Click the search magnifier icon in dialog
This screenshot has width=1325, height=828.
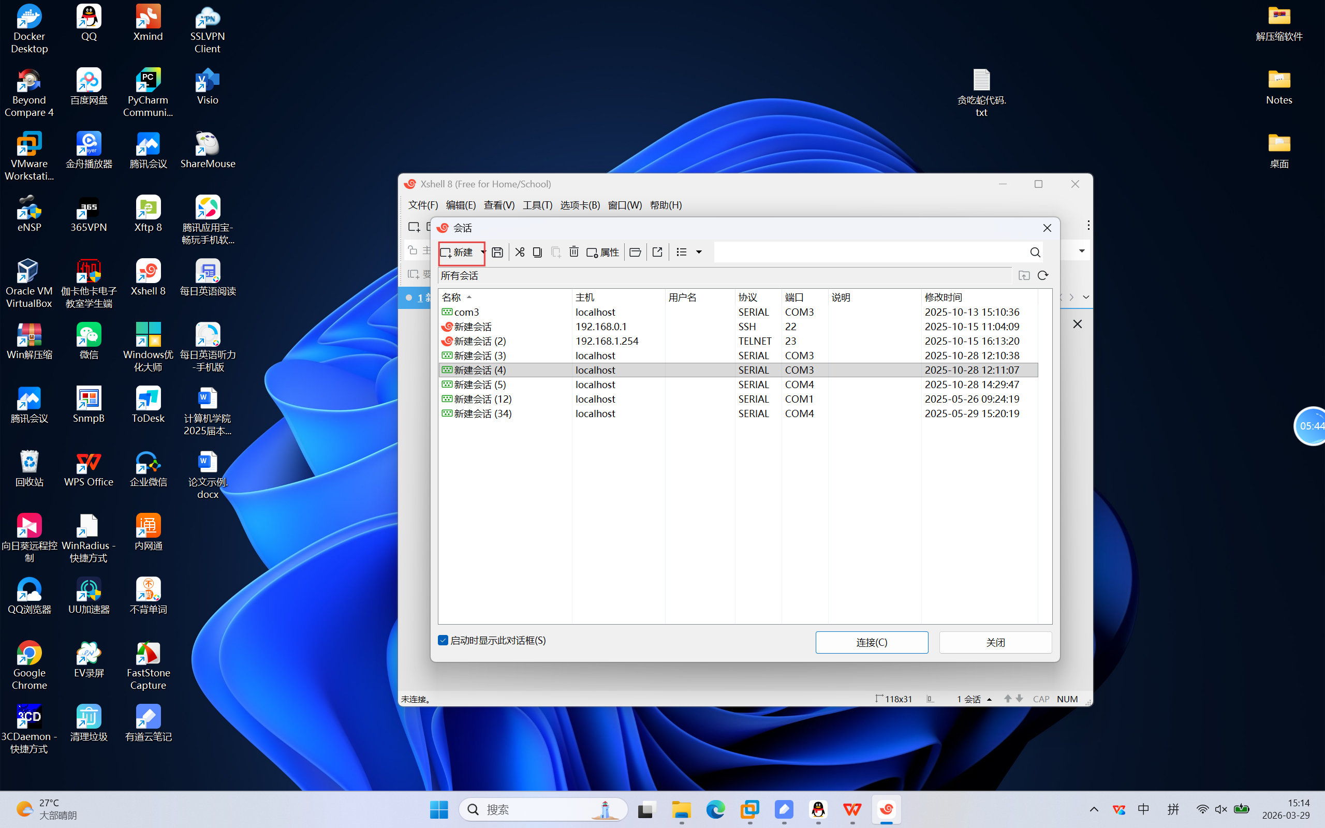coord(1035,253)
